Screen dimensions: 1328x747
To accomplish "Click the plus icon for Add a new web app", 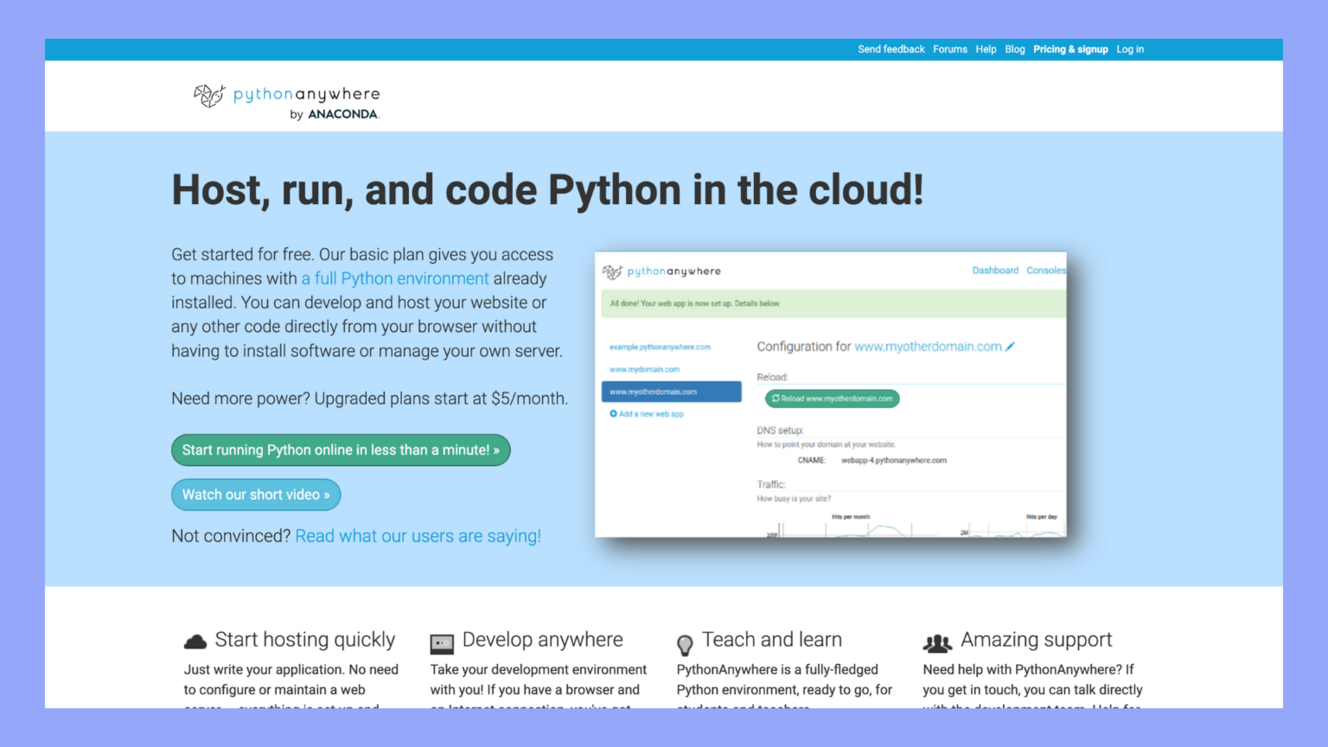I will click(613, 414).
